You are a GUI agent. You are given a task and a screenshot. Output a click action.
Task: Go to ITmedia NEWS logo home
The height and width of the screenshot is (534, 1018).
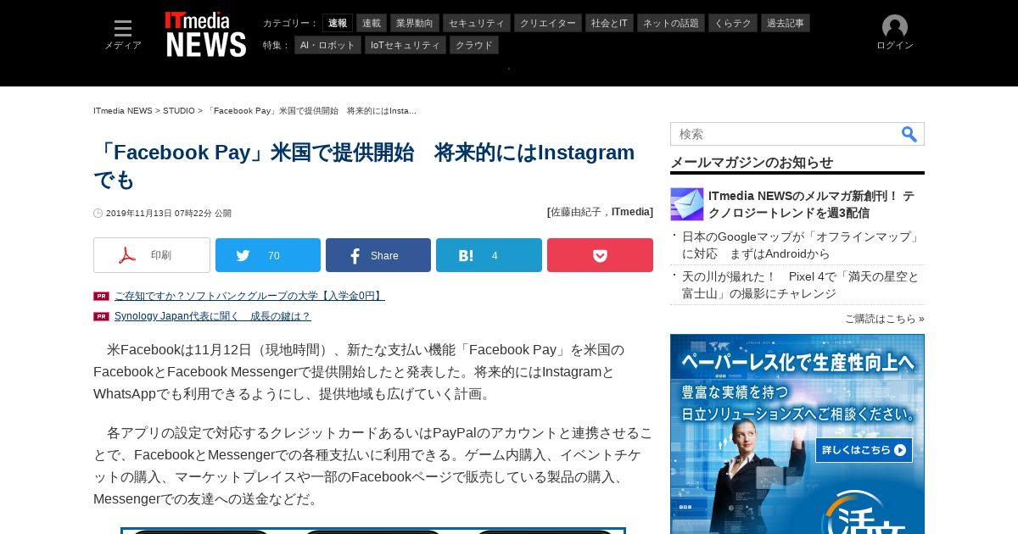click(x=206, y=35)
